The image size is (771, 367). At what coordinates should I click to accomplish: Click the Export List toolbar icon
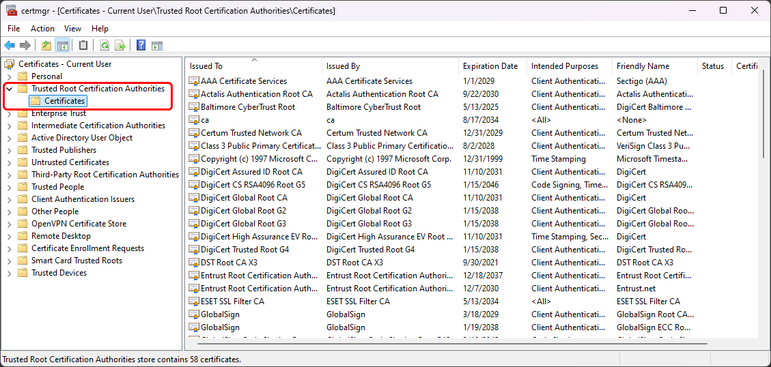pyautogui.click(x=120, y=46)
